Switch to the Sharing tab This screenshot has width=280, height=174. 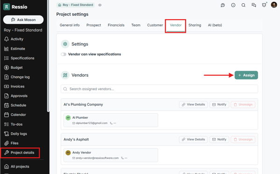(x=195, y=25)
